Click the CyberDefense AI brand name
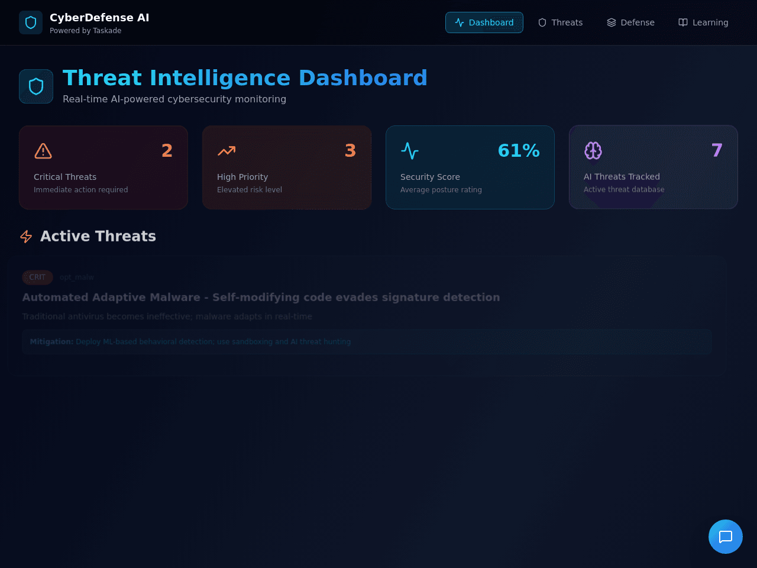 coord(99,18)
